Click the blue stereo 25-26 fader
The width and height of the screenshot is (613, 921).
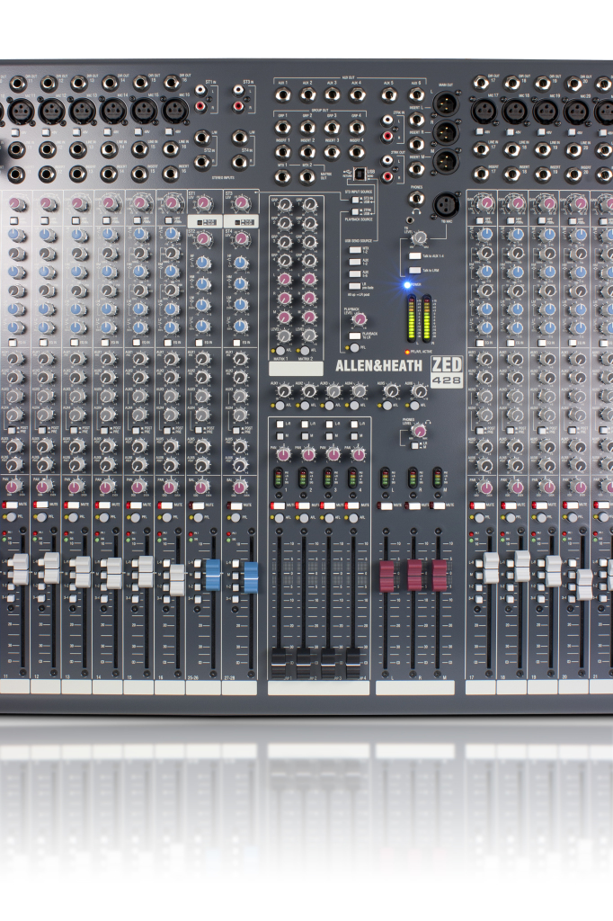[x=213, y=575]
